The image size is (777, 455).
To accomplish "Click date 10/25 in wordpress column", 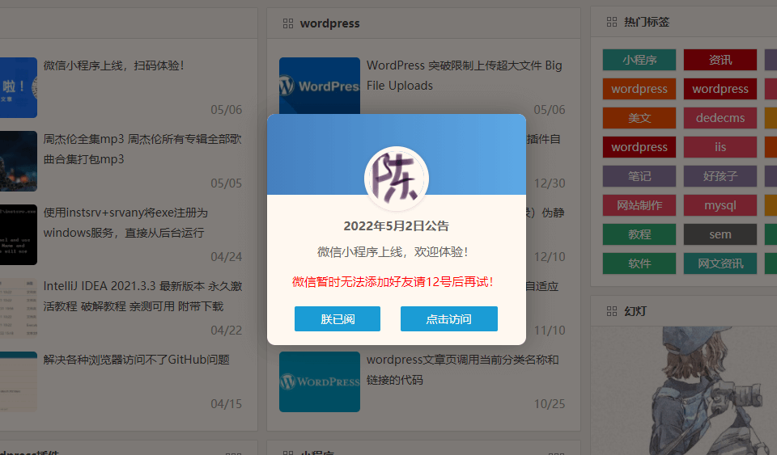I will pyautogui.click(x=550, y=404).
